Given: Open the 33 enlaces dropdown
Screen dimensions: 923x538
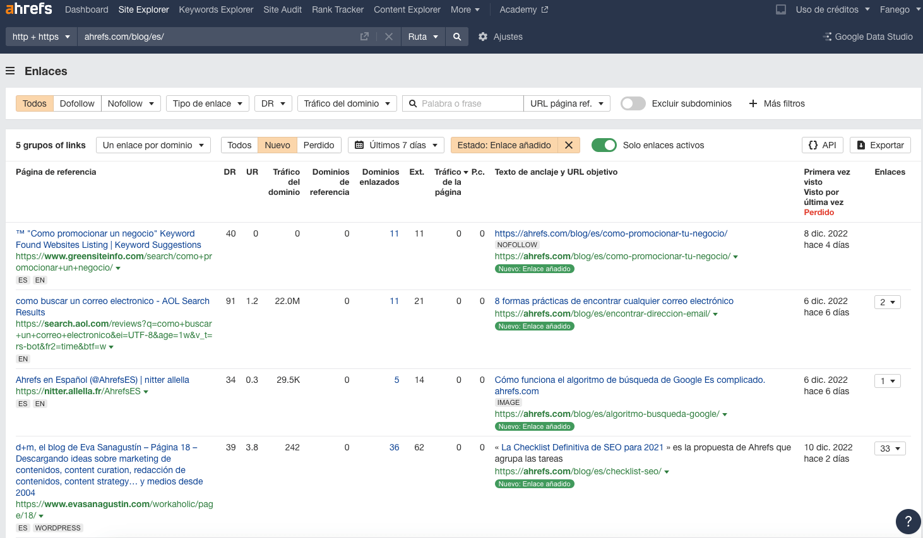Looking at the screenshot, I should (x=890, y=448).
